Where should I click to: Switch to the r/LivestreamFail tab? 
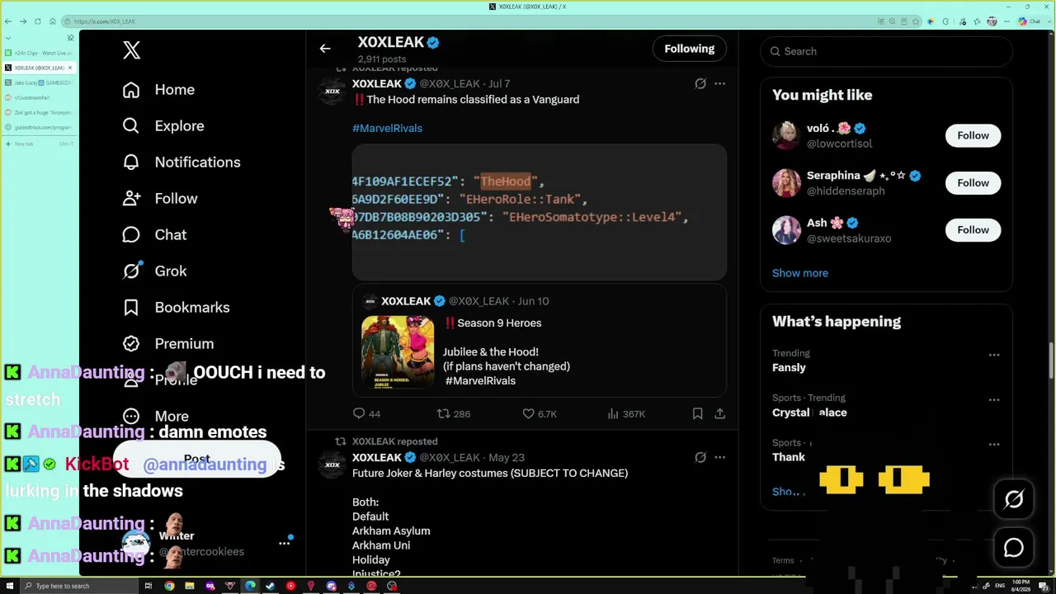pyautogui.click(x=40, y=97)
